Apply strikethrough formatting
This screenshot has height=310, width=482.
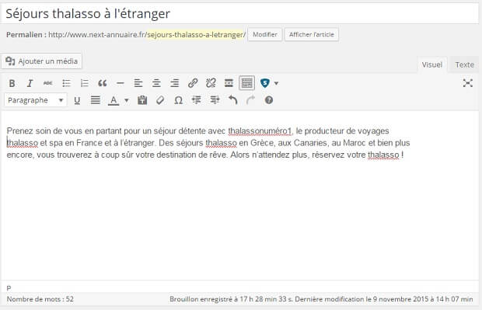48,83
